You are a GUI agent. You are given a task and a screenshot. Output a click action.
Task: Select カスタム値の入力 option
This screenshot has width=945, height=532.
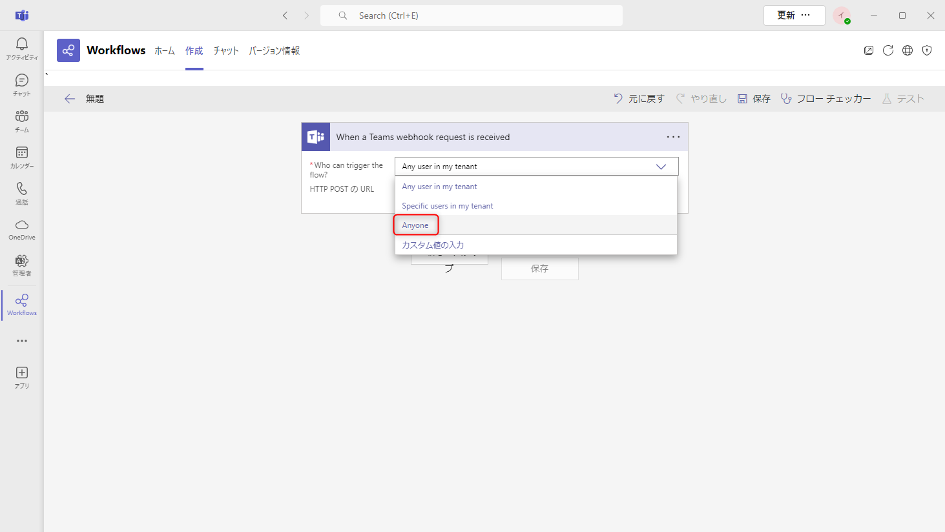(x=536, y=245)
